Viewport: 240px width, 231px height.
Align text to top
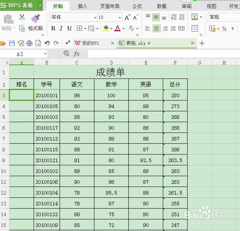(x=148, y=17)
